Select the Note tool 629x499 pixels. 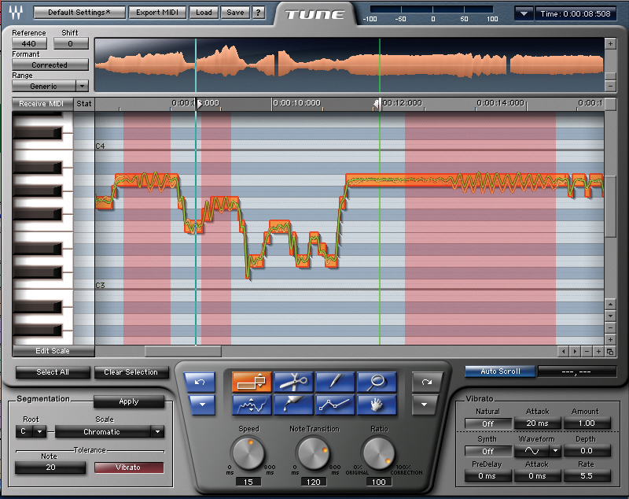tap(252, 382)
